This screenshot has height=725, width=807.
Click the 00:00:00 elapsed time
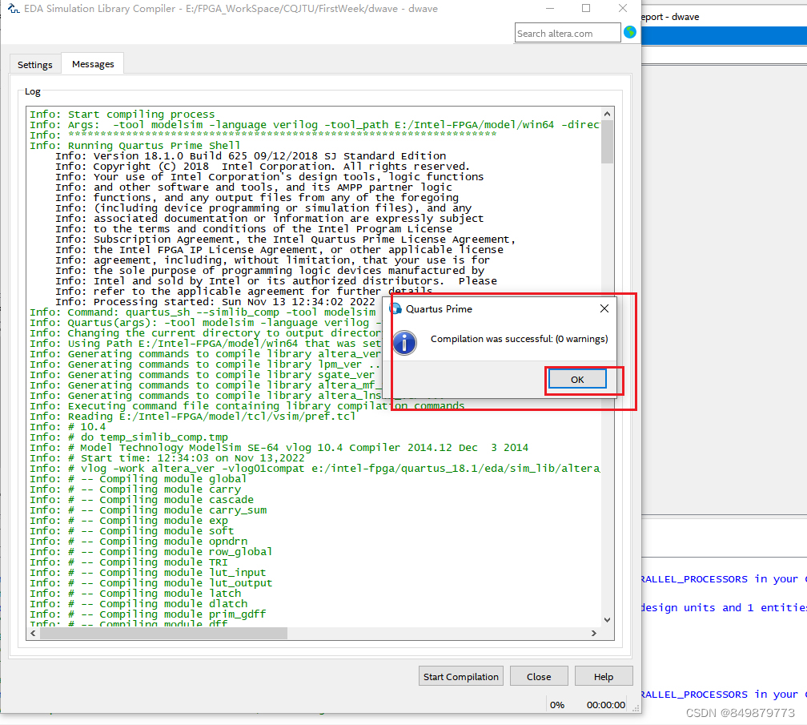pos(606,705)
